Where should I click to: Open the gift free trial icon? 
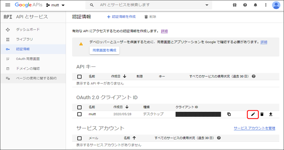coord(235,5)
